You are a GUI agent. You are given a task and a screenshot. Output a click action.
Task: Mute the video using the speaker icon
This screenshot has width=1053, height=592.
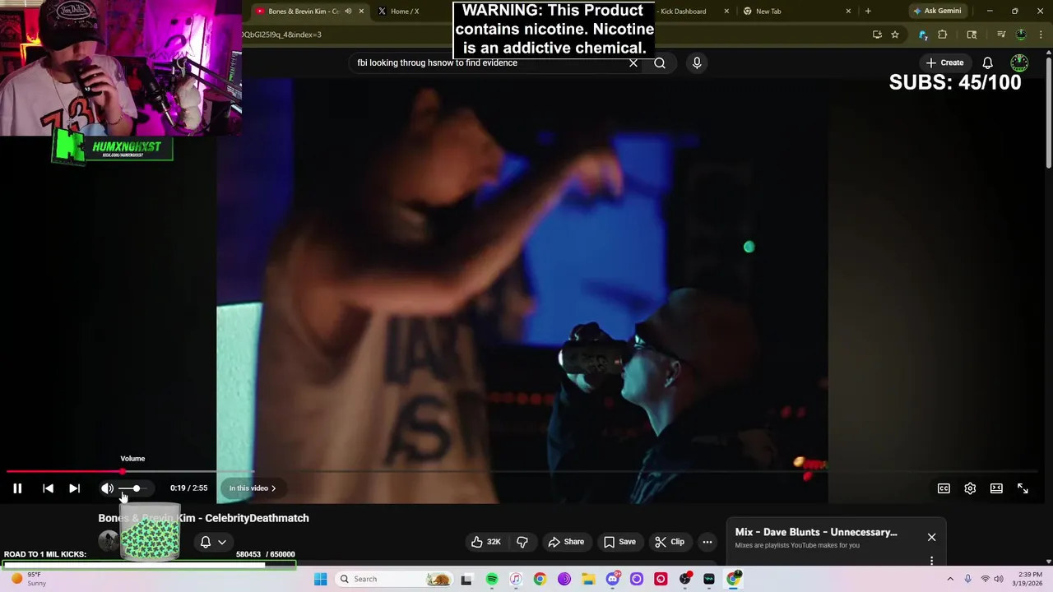[x=107, y=488]
